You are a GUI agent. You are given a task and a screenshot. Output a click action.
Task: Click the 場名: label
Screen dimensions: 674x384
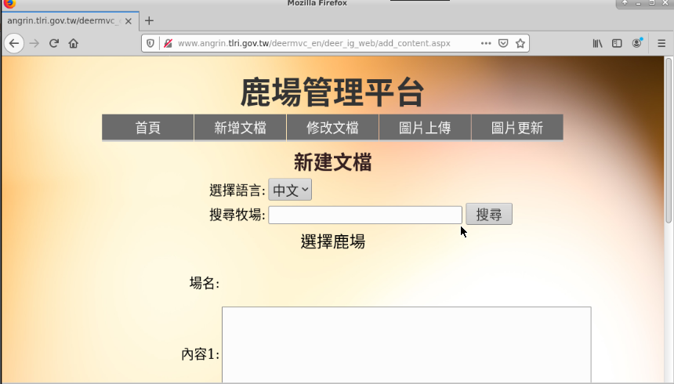coord(205,283)
